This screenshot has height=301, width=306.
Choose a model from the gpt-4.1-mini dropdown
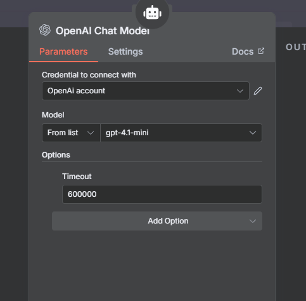[181, 133]
